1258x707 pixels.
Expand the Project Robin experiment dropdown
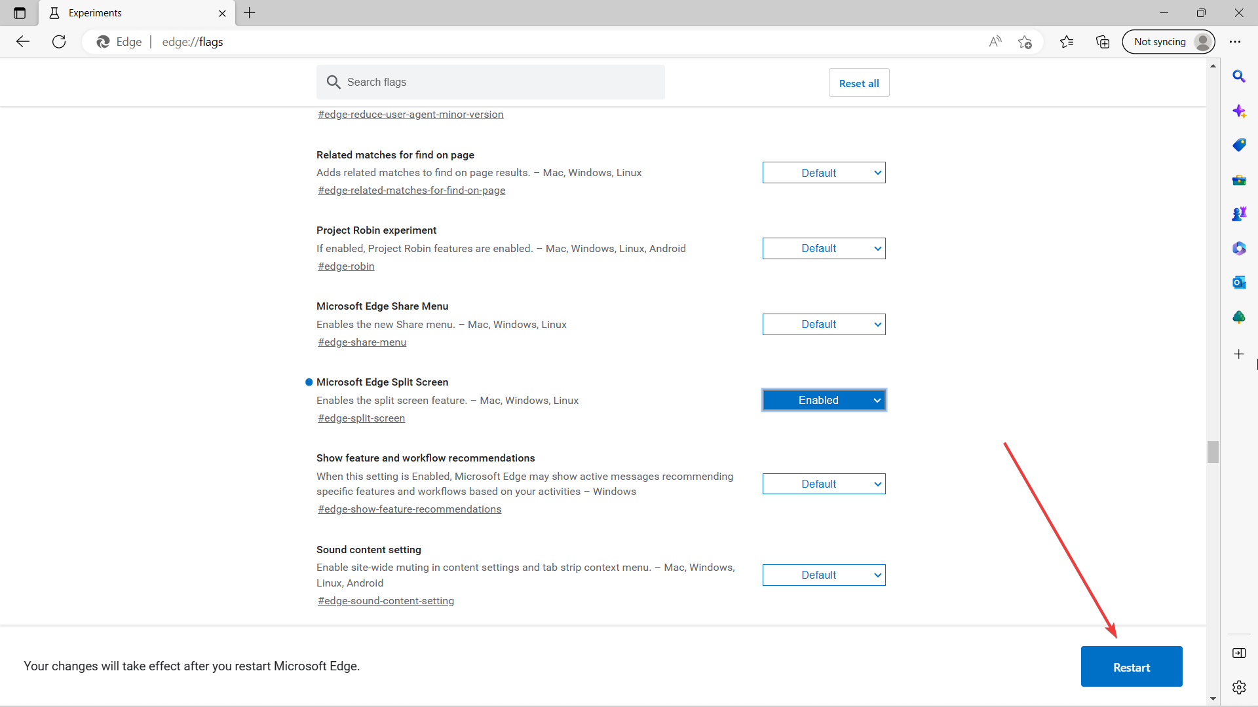coord(824,249)
